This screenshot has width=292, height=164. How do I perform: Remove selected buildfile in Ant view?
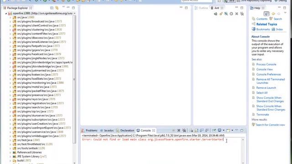click(237, 14)
